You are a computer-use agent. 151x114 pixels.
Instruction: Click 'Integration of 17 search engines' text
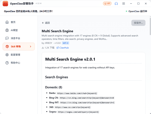tap(80, 68)
